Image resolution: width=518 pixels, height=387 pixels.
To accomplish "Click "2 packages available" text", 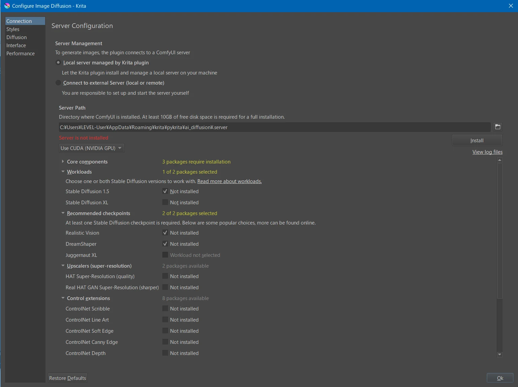I will (x=186, y=266).
